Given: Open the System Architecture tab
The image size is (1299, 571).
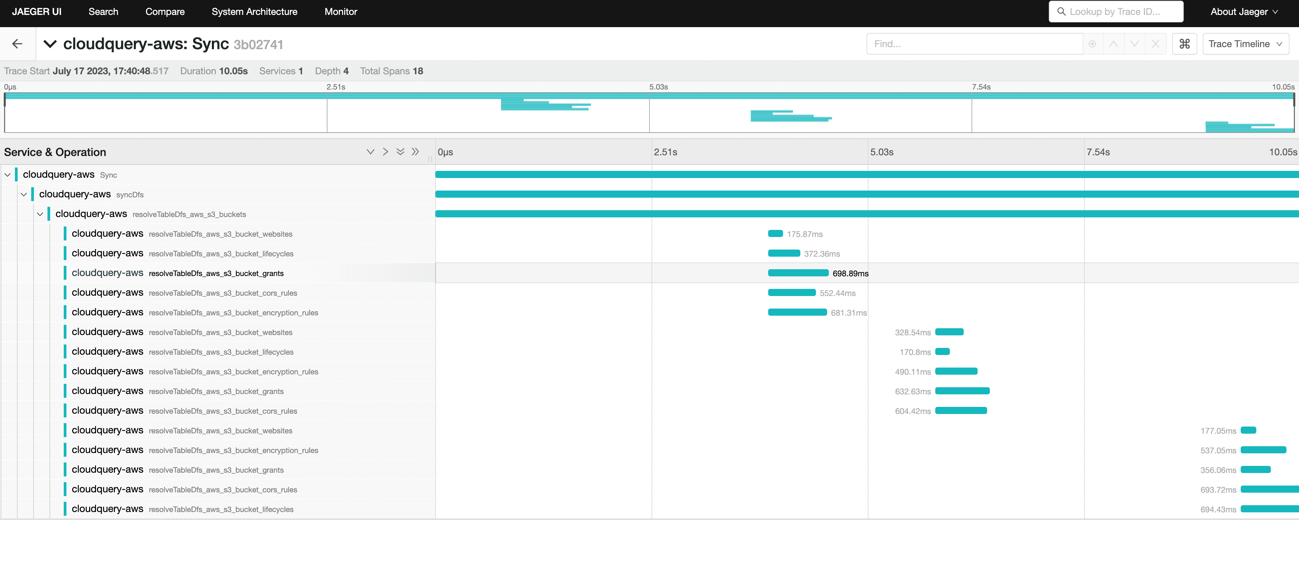Looking at the screenshot, I should pos(254,12).
